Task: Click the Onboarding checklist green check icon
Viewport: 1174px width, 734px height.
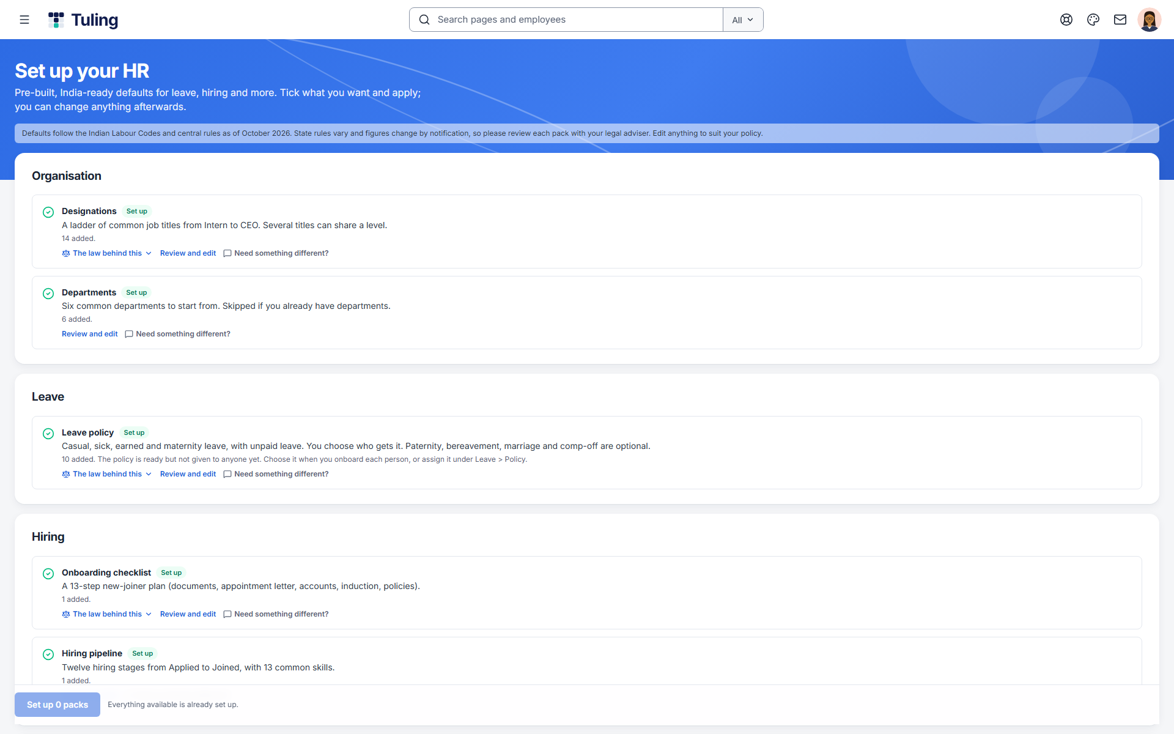Action: click(x=48, y=574)
